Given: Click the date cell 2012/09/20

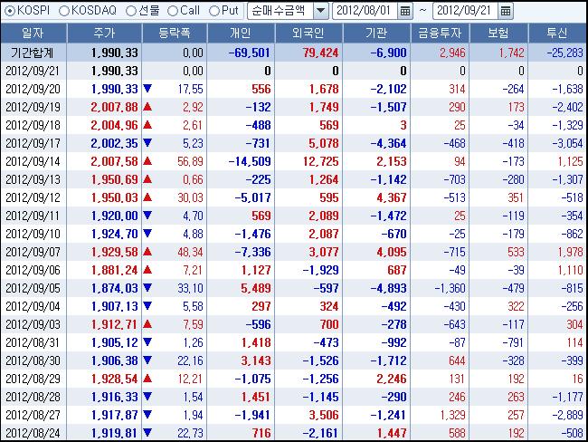Looking at the screenshot, I should click(33, 89).
